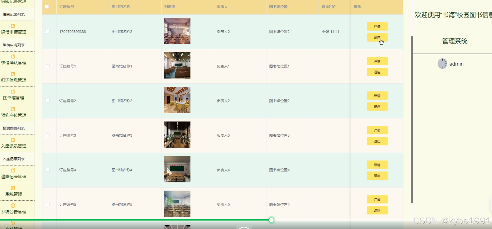Open cover image of 订座编号3
Image resolution: width=492 pixels, height=229 pixels.
(x=177, y=135)
